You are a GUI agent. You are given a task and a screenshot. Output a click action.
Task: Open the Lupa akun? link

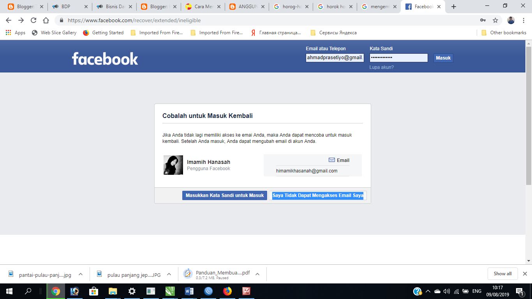(382, 67)
